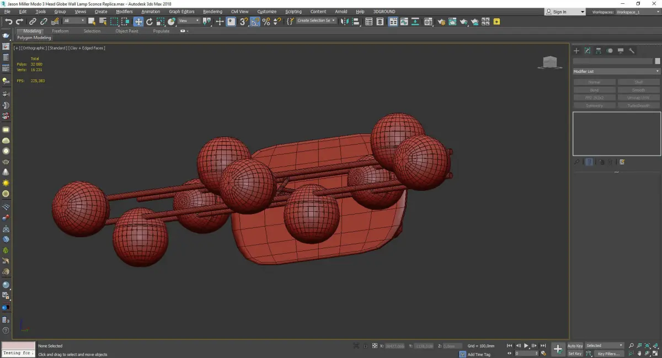Click the Undo arrow icon
The height and width of the screenshot is (358, 662).
tap(8, 22)
